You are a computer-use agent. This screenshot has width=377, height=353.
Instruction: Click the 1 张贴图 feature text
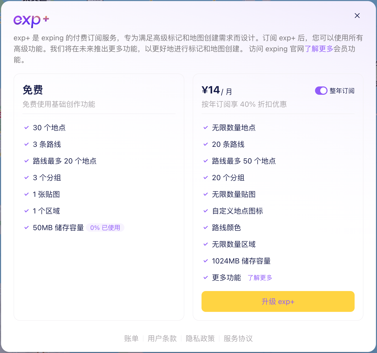point(46,194)
